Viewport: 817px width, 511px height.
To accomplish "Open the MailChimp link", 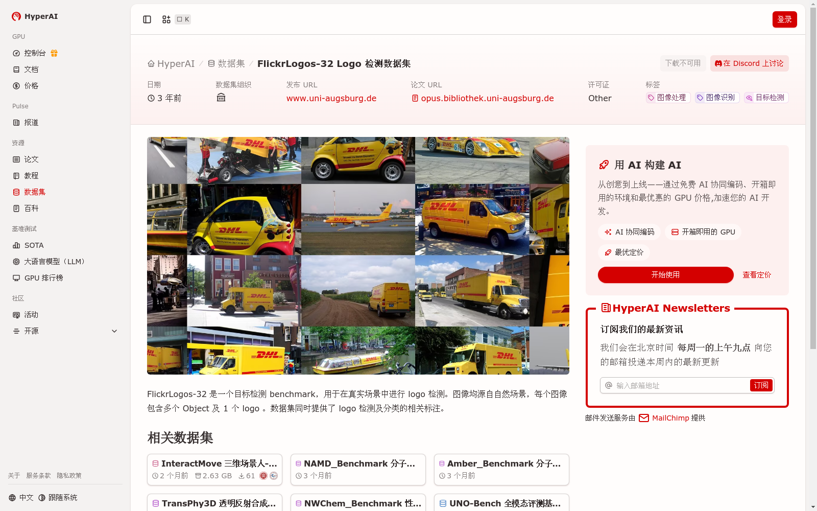I will pyautogui.click(x=664, y=418).
